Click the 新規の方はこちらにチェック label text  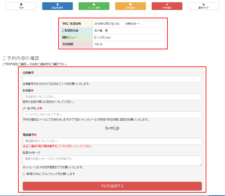[51, 174]
